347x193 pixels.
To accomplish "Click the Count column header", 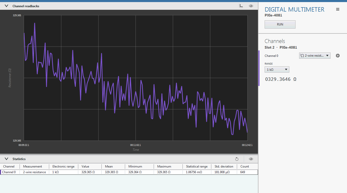I will point(245,166).
